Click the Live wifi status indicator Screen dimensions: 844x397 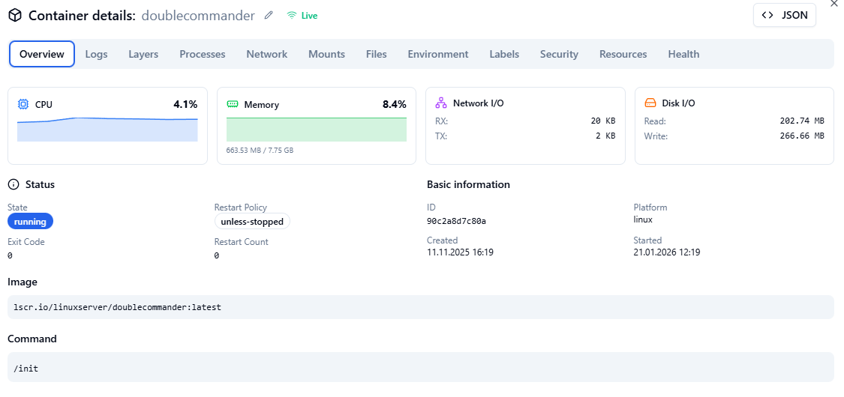302,15
